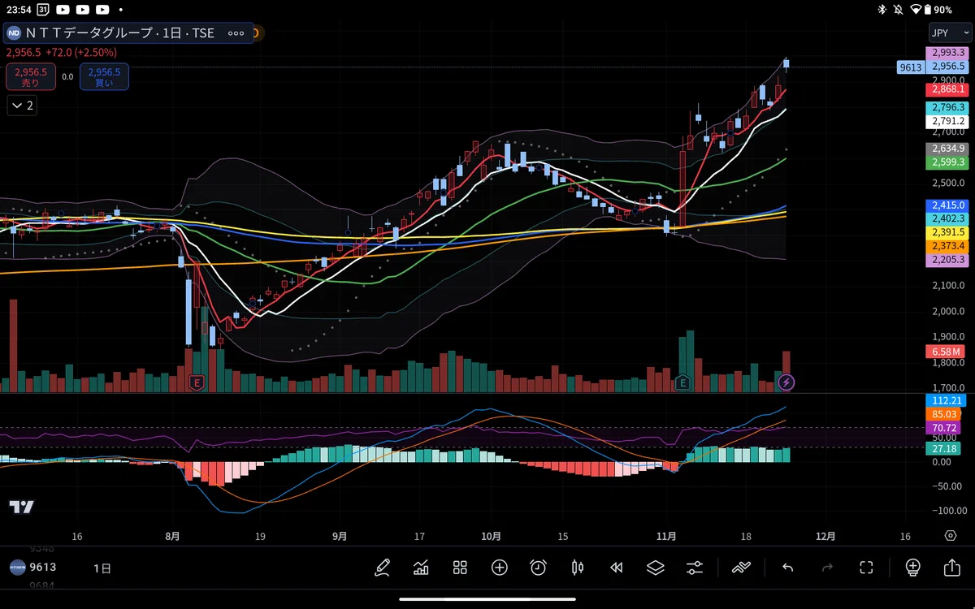Tap the 8月 label on time axis
Image resolution: width=975 pixels, height=609 pixels.
[171, 536]
